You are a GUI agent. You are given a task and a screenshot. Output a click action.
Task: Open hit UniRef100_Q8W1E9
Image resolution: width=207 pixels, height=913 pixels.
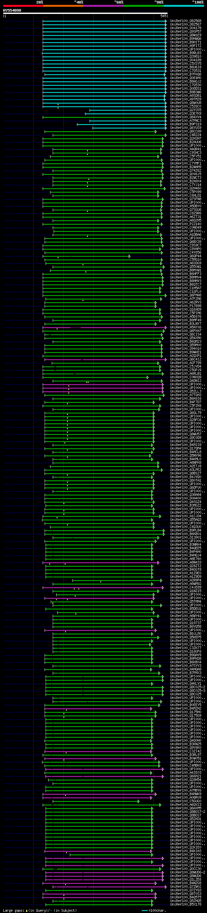(x=185, y=35)
